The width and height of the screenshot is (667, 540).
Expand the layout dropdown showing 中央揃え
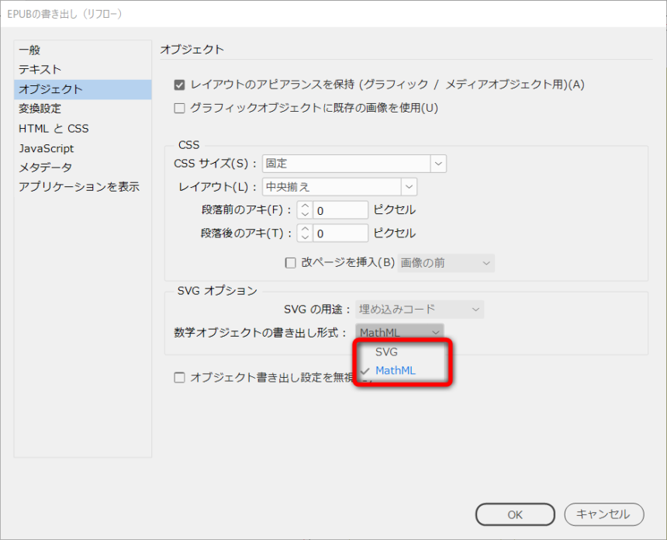(340, 187)
